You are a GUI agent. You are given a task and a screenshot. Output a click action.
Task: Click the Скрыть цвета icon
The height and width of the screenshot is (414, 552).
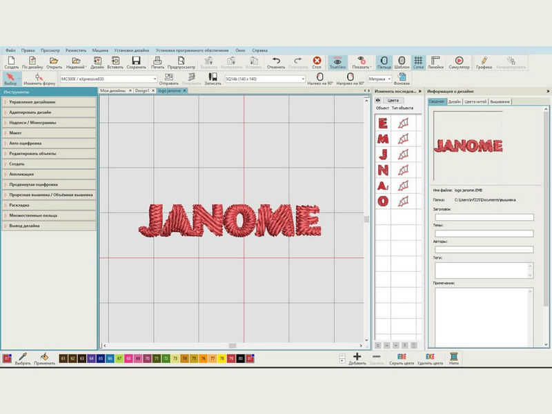pos(402,359)
